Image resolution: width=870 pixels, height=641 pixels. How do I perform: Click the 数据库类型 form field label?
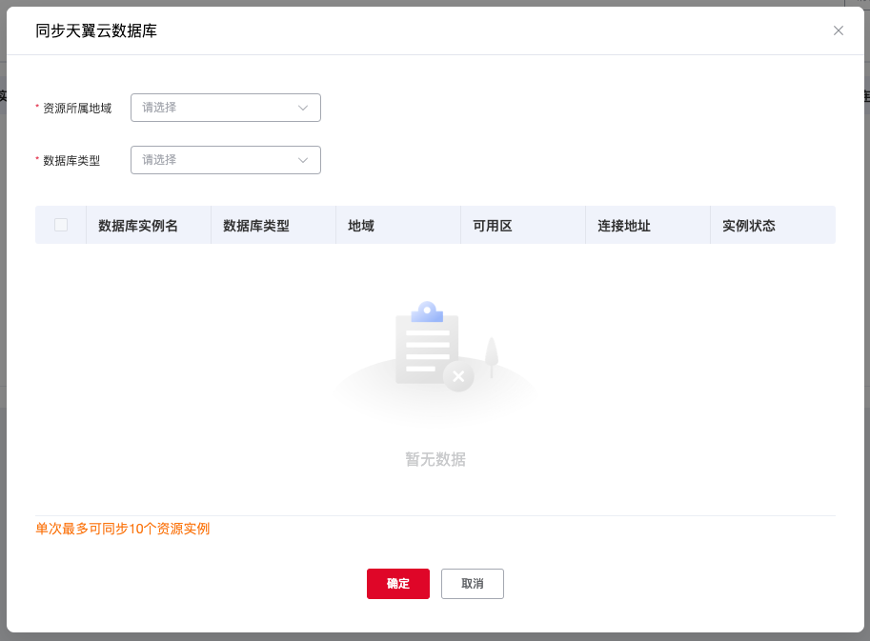(x=71, y=161)
